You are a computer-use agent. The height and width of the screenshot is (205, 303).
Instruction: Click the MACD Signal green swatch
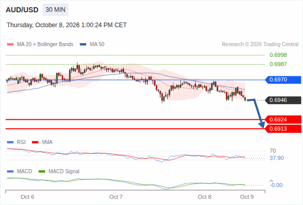(x=42, y=172)
